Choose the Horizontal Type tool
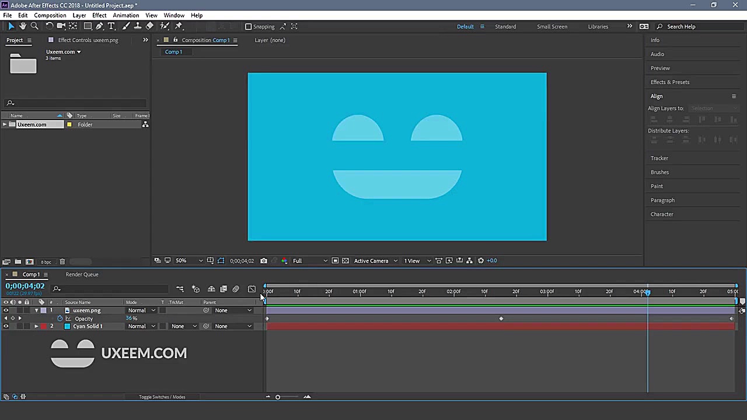 tap(111, 26)
